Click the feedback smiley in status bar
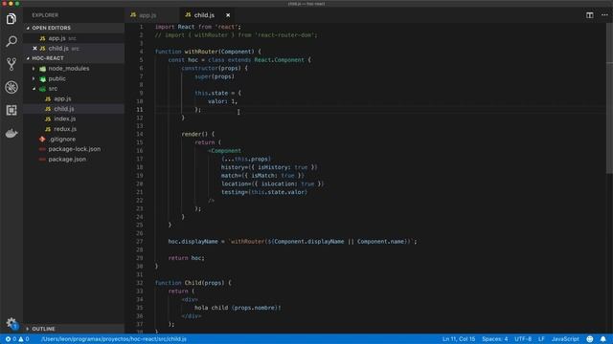Image resolution: width=613 pixels, height=344 pixels. point(590,339)
